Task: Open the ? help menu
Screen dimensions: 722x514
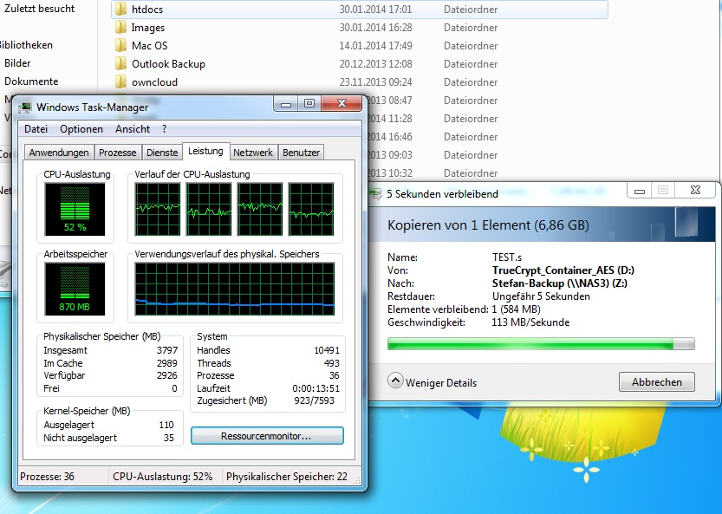Action: 165,129
